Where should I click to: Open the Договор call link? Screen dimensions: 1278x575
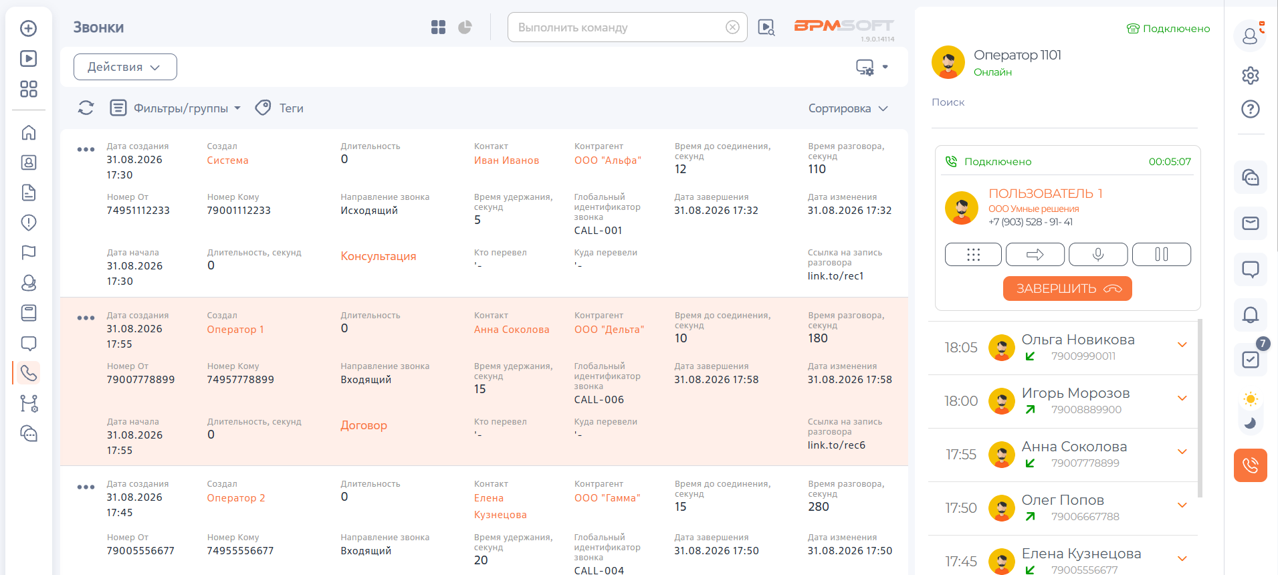tap(363, 425)
